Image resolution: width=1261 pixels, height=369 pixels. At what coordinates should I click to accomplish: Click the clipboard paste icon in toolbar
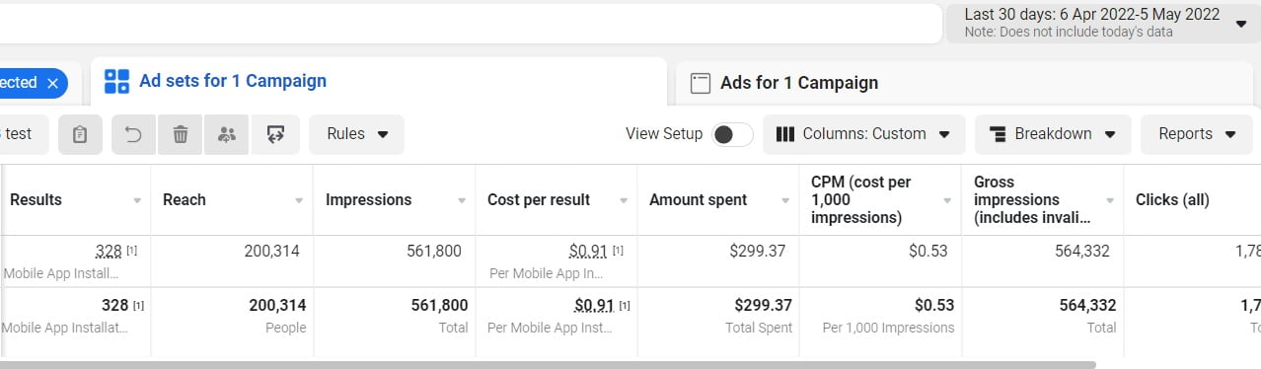click(x=80, y=134)
